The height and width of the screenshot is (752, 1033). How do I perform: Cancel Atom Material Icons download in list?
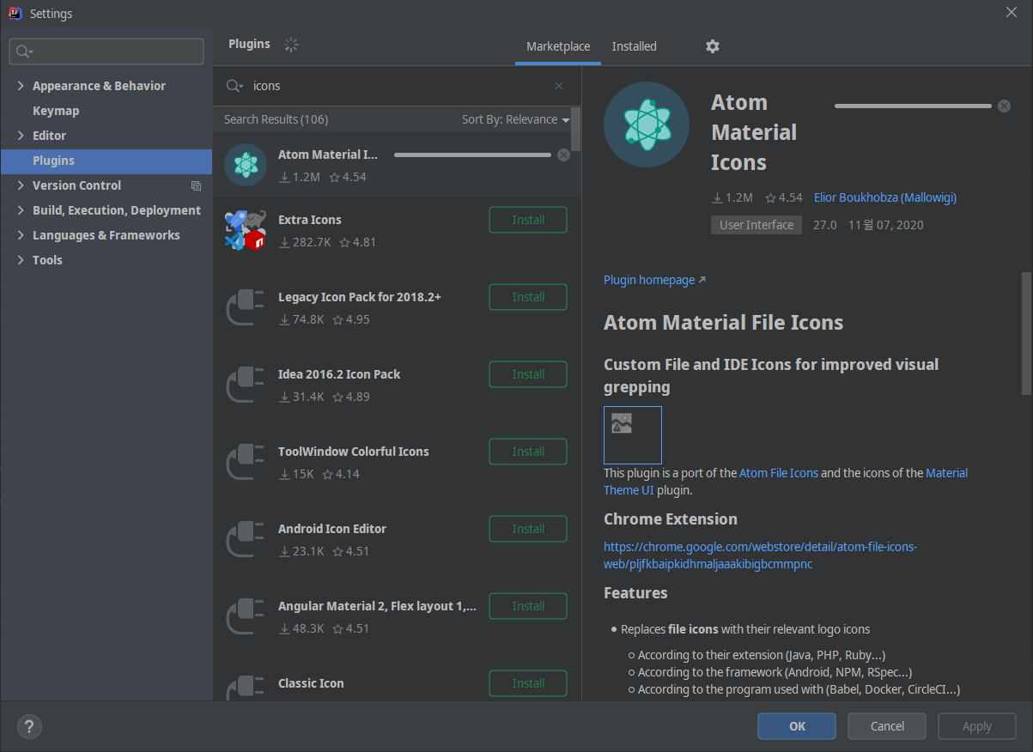[563, 155]
